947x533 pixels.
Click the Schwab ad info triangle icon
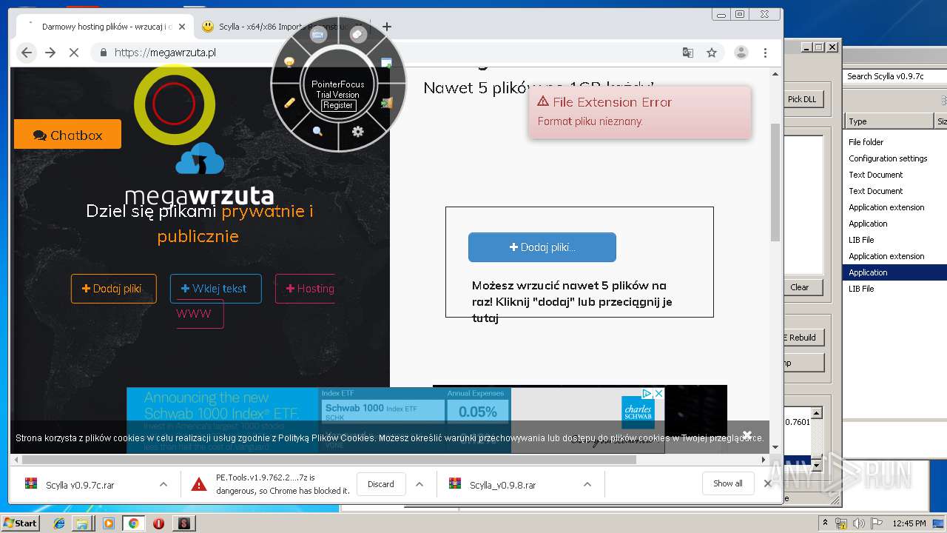coord(647,394)
